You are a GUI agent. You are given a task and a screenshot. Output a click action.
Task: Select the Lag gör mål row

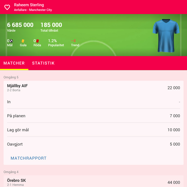(93, 130)
